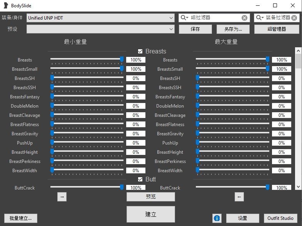Screen dimensions: 302x226
Task: Click the vertical scrollbar thumb
Action: 298,61
